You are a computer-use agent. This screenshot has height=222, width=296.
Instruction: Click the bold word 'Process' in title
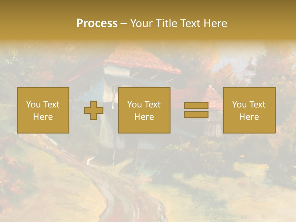pyautogui.click(x=97, y=23)
